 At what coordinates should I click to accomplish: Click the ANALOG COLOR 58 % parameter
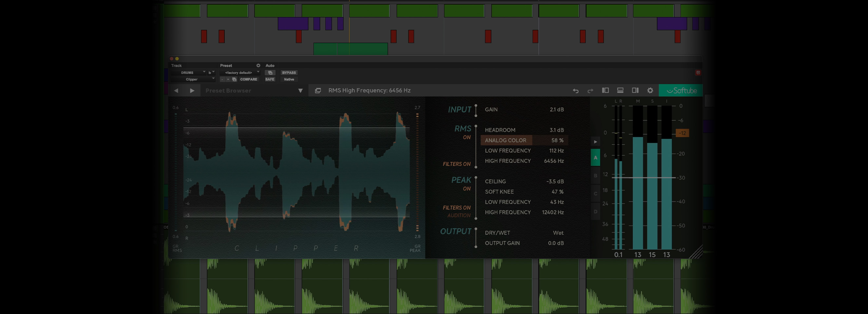(524, 140)
